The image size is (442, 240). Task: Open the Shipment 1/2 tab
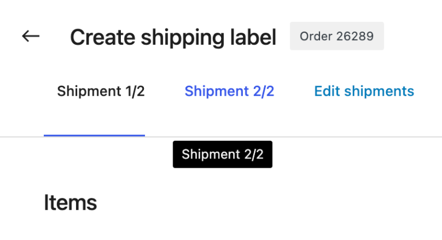[101, 91]
